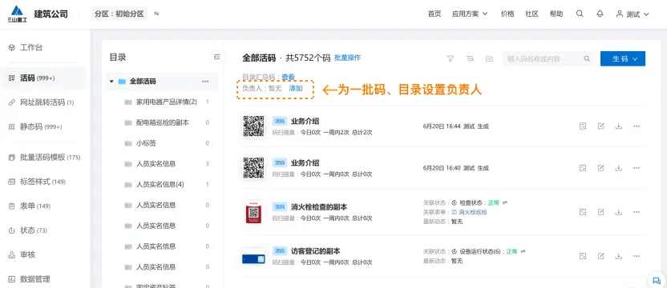This screenshot has height=288, width=667.
Task: Open the search icon in top navigation
Action: pyautogui.click(x=580, y=14)
